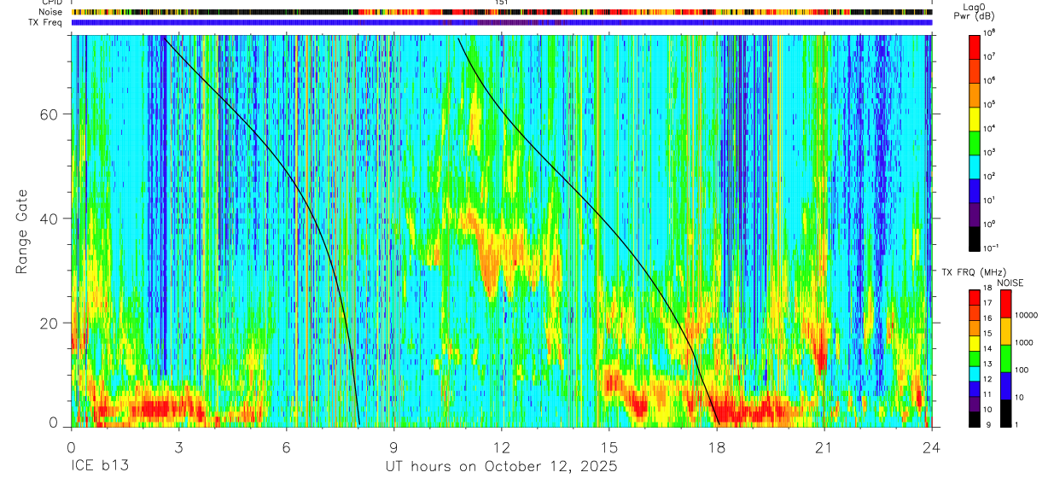Screen dimensions: 1048x484
Task: Click the red top segment of the NOISE colorbar
Action: point(1006,303)
